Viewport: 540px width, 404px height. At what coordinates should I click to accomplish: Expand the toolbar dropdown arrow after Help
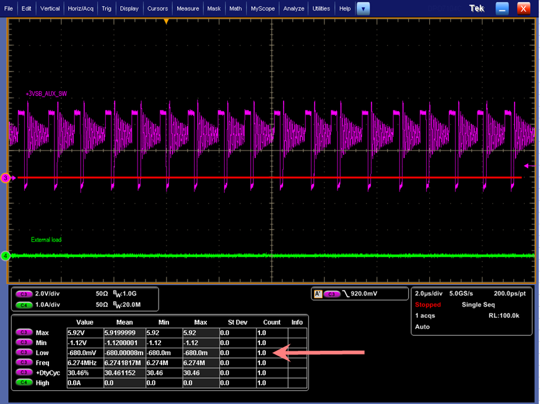click(x=364, y=9)
